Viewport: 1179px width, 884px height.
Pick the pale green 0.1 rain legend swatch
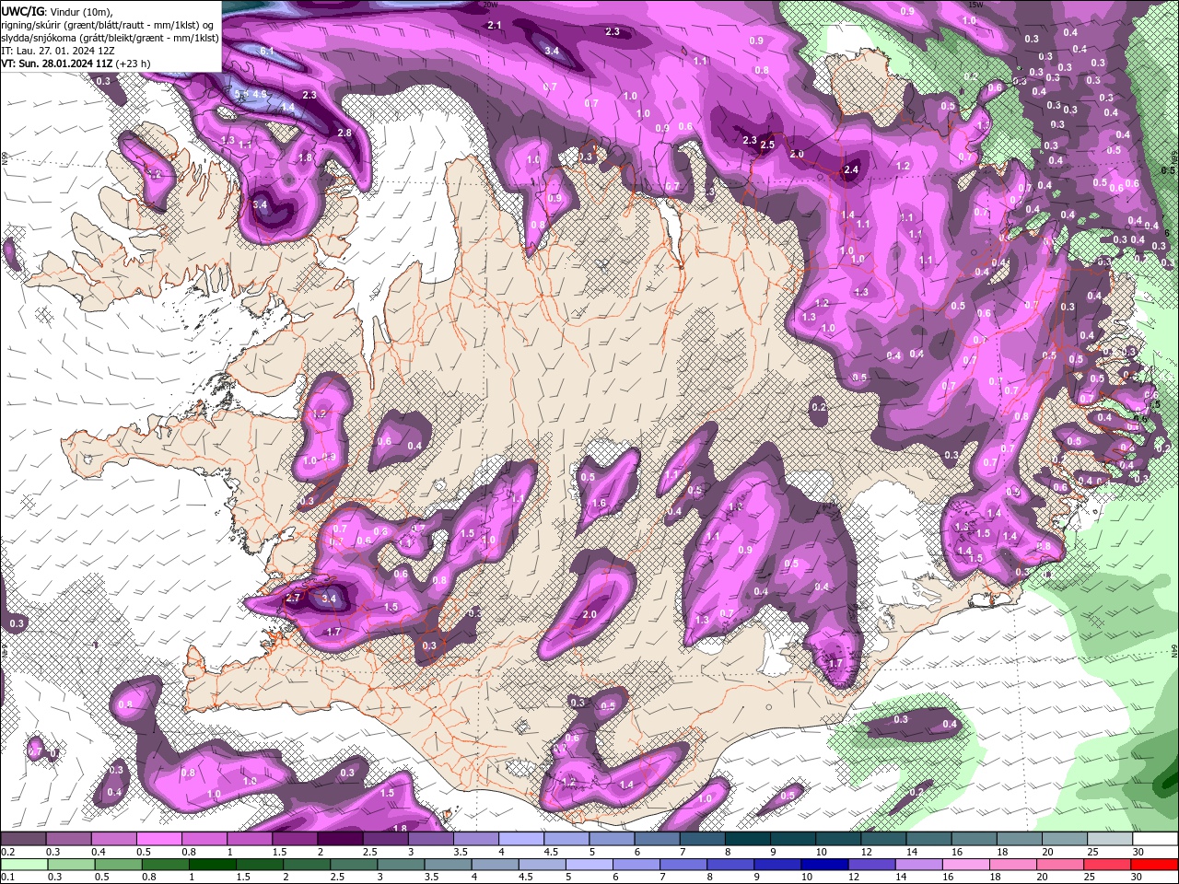pyautogui.click(x=24, y=864)
